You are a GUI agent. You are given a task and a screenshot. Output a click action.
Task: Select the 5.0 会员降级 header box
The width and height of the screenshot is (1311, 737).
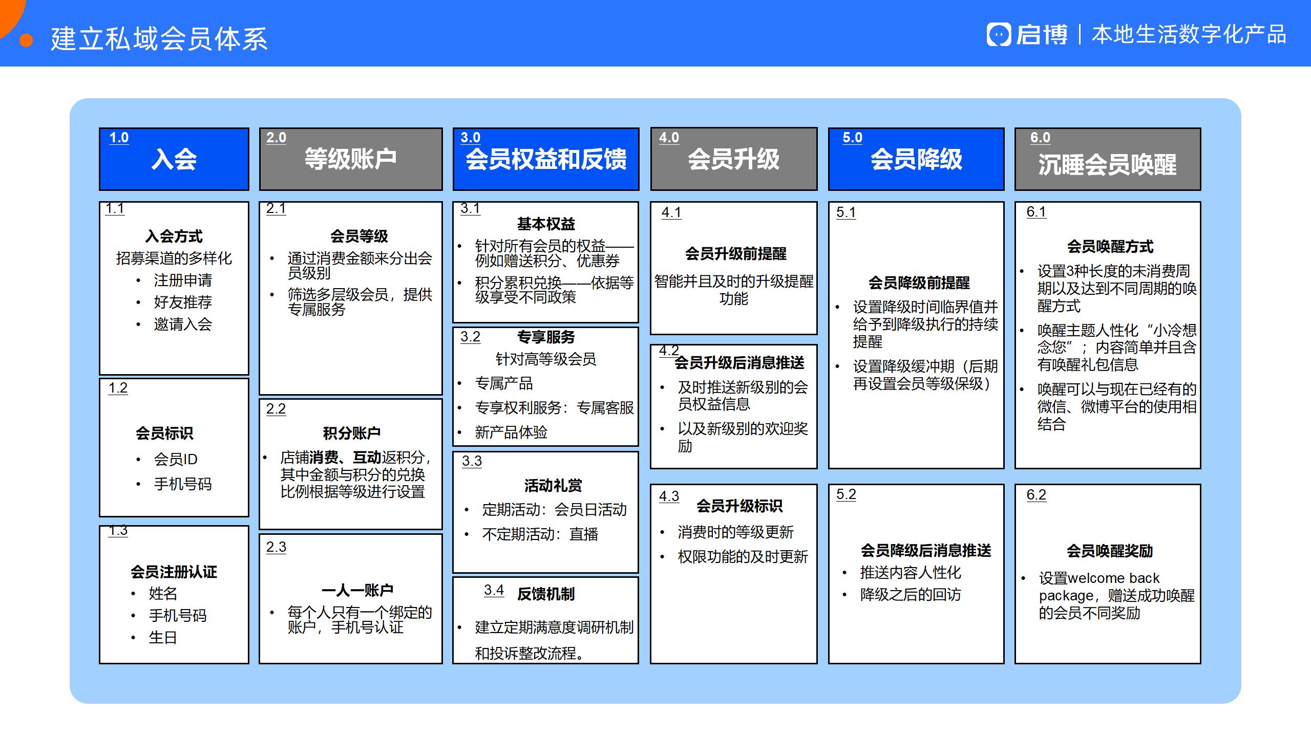[x=916, y=159]
